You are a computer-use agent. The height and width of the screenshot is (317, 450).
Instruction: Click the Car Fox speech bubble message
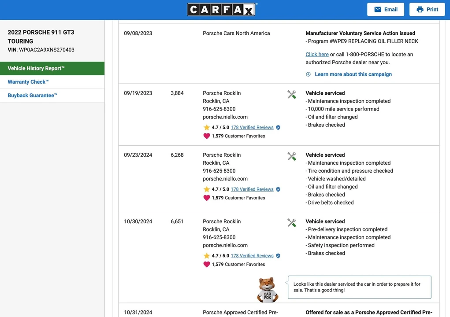coord(359,287)
